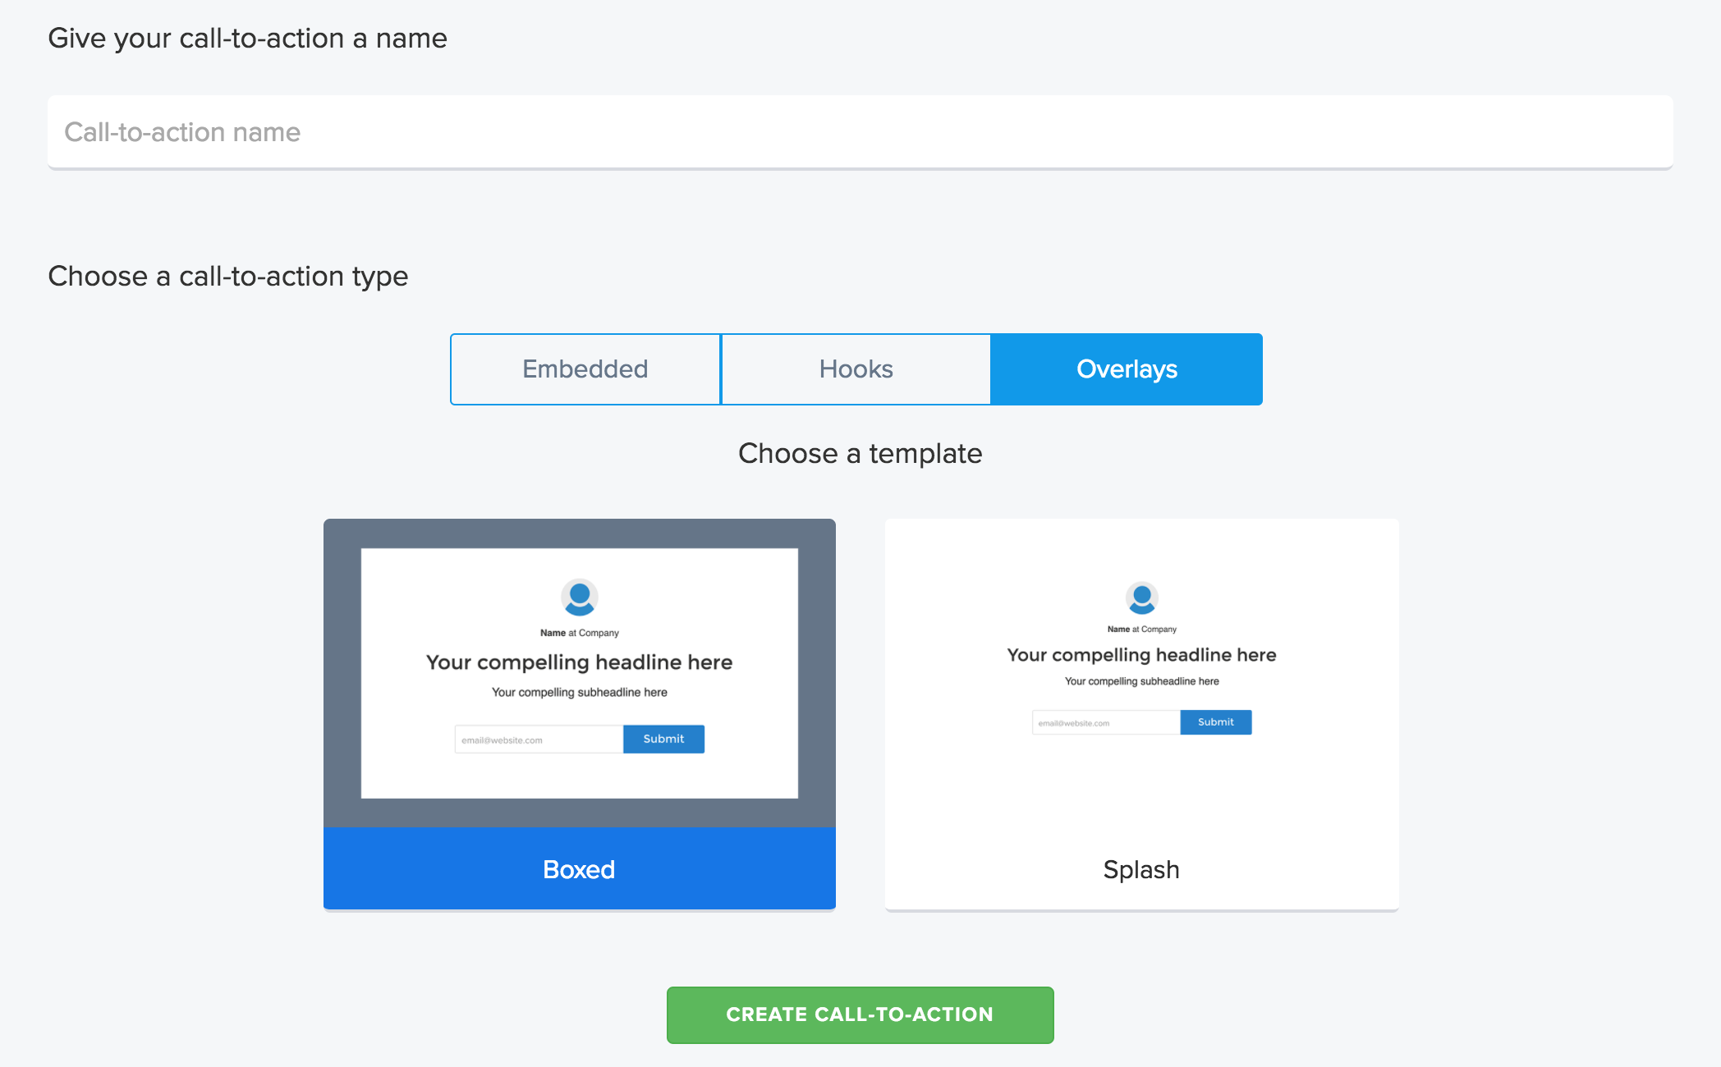Switch to the Hooks type tab

pos(856,369)
